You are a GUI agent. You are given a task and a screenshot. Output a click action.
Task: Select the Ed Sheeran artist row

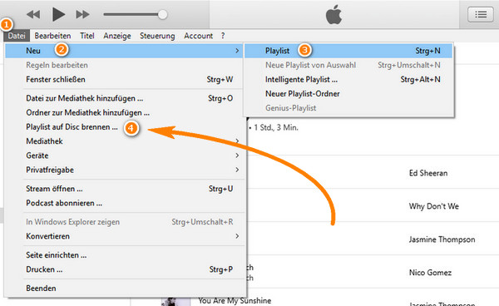click(x=428, y=173)
